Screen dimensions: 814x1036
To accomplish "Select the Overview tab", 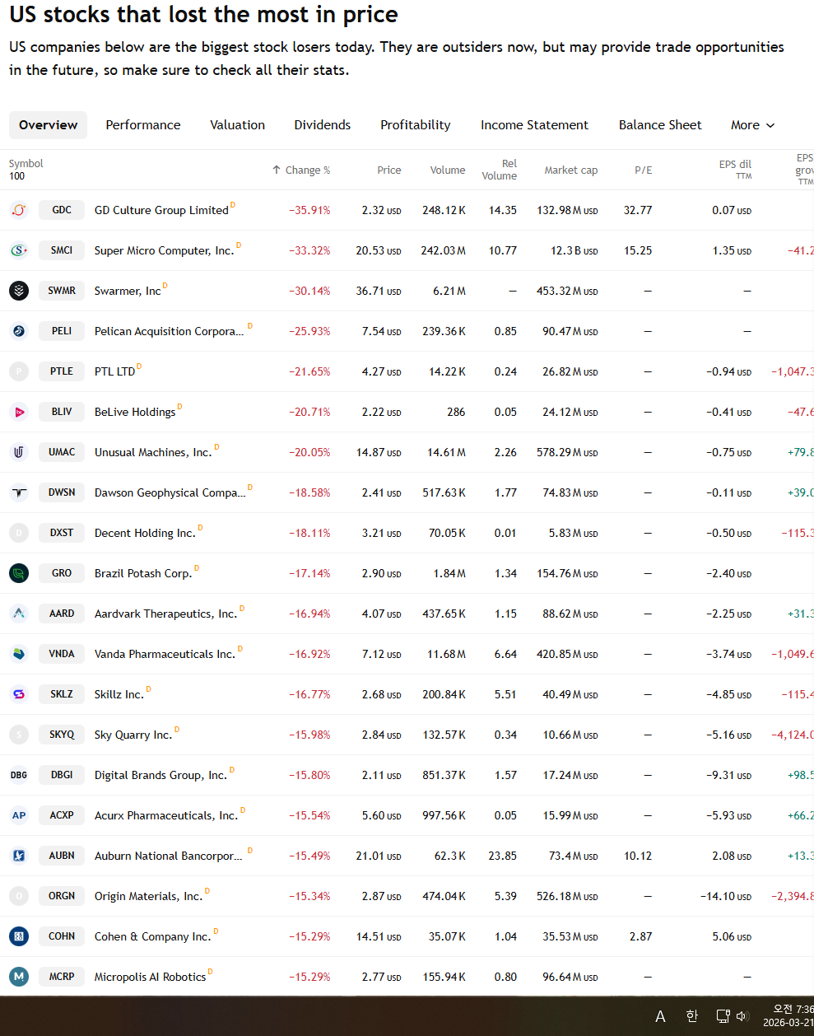I will click(x=48, y=125).
